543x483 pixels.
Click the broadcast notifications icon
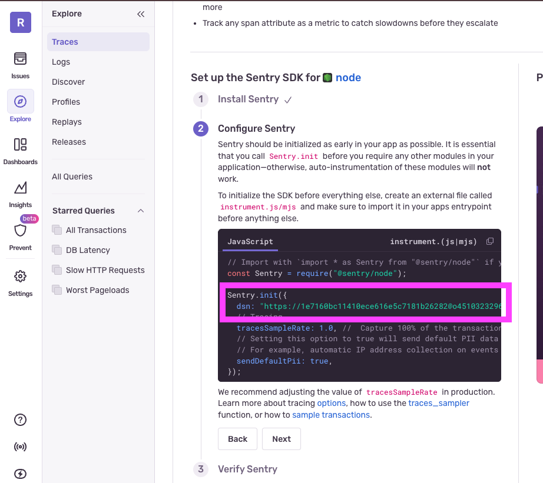[x=20, y=447]
